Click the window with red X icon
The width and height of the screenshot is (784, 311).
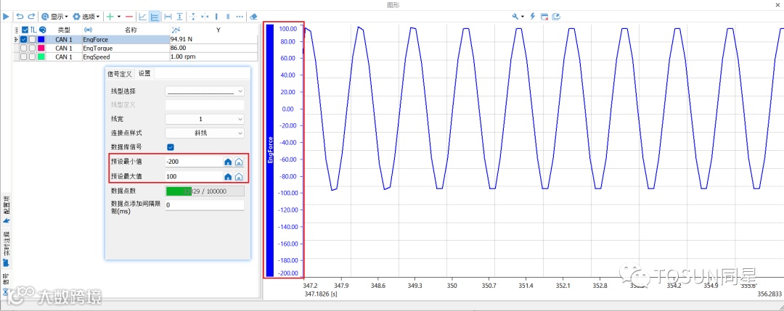[x=544, y=17]
